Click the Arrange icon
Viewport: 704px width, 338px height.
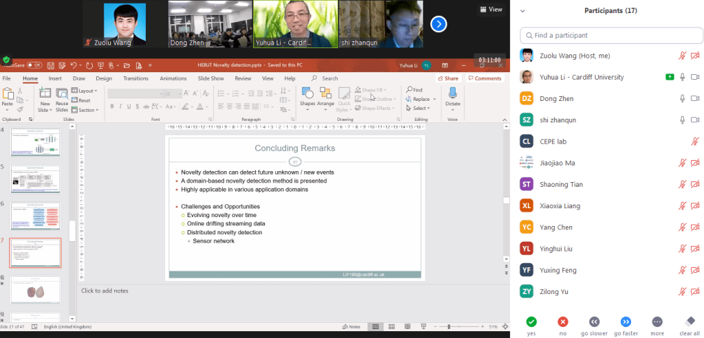(326, 93)
